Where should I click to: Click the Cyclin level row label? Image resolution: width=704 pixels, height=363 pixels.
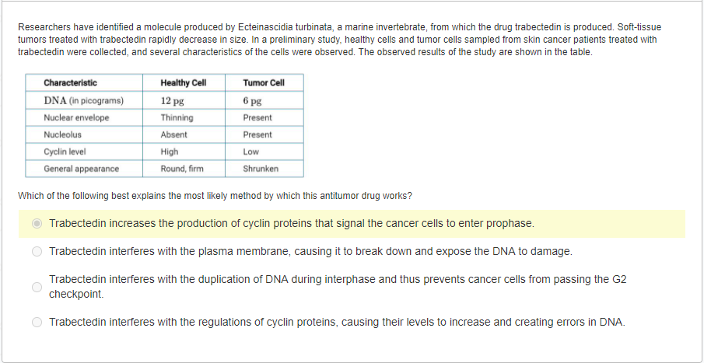(65, 152)
